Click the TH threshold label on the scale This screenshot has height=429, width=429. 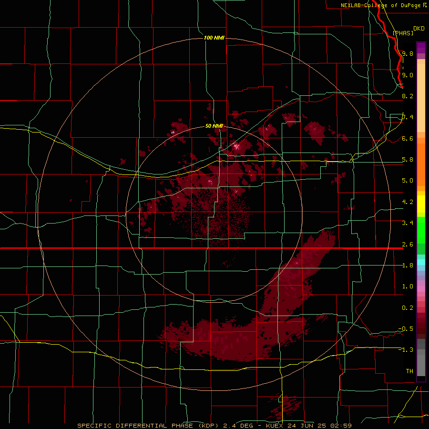pos(409,371)
